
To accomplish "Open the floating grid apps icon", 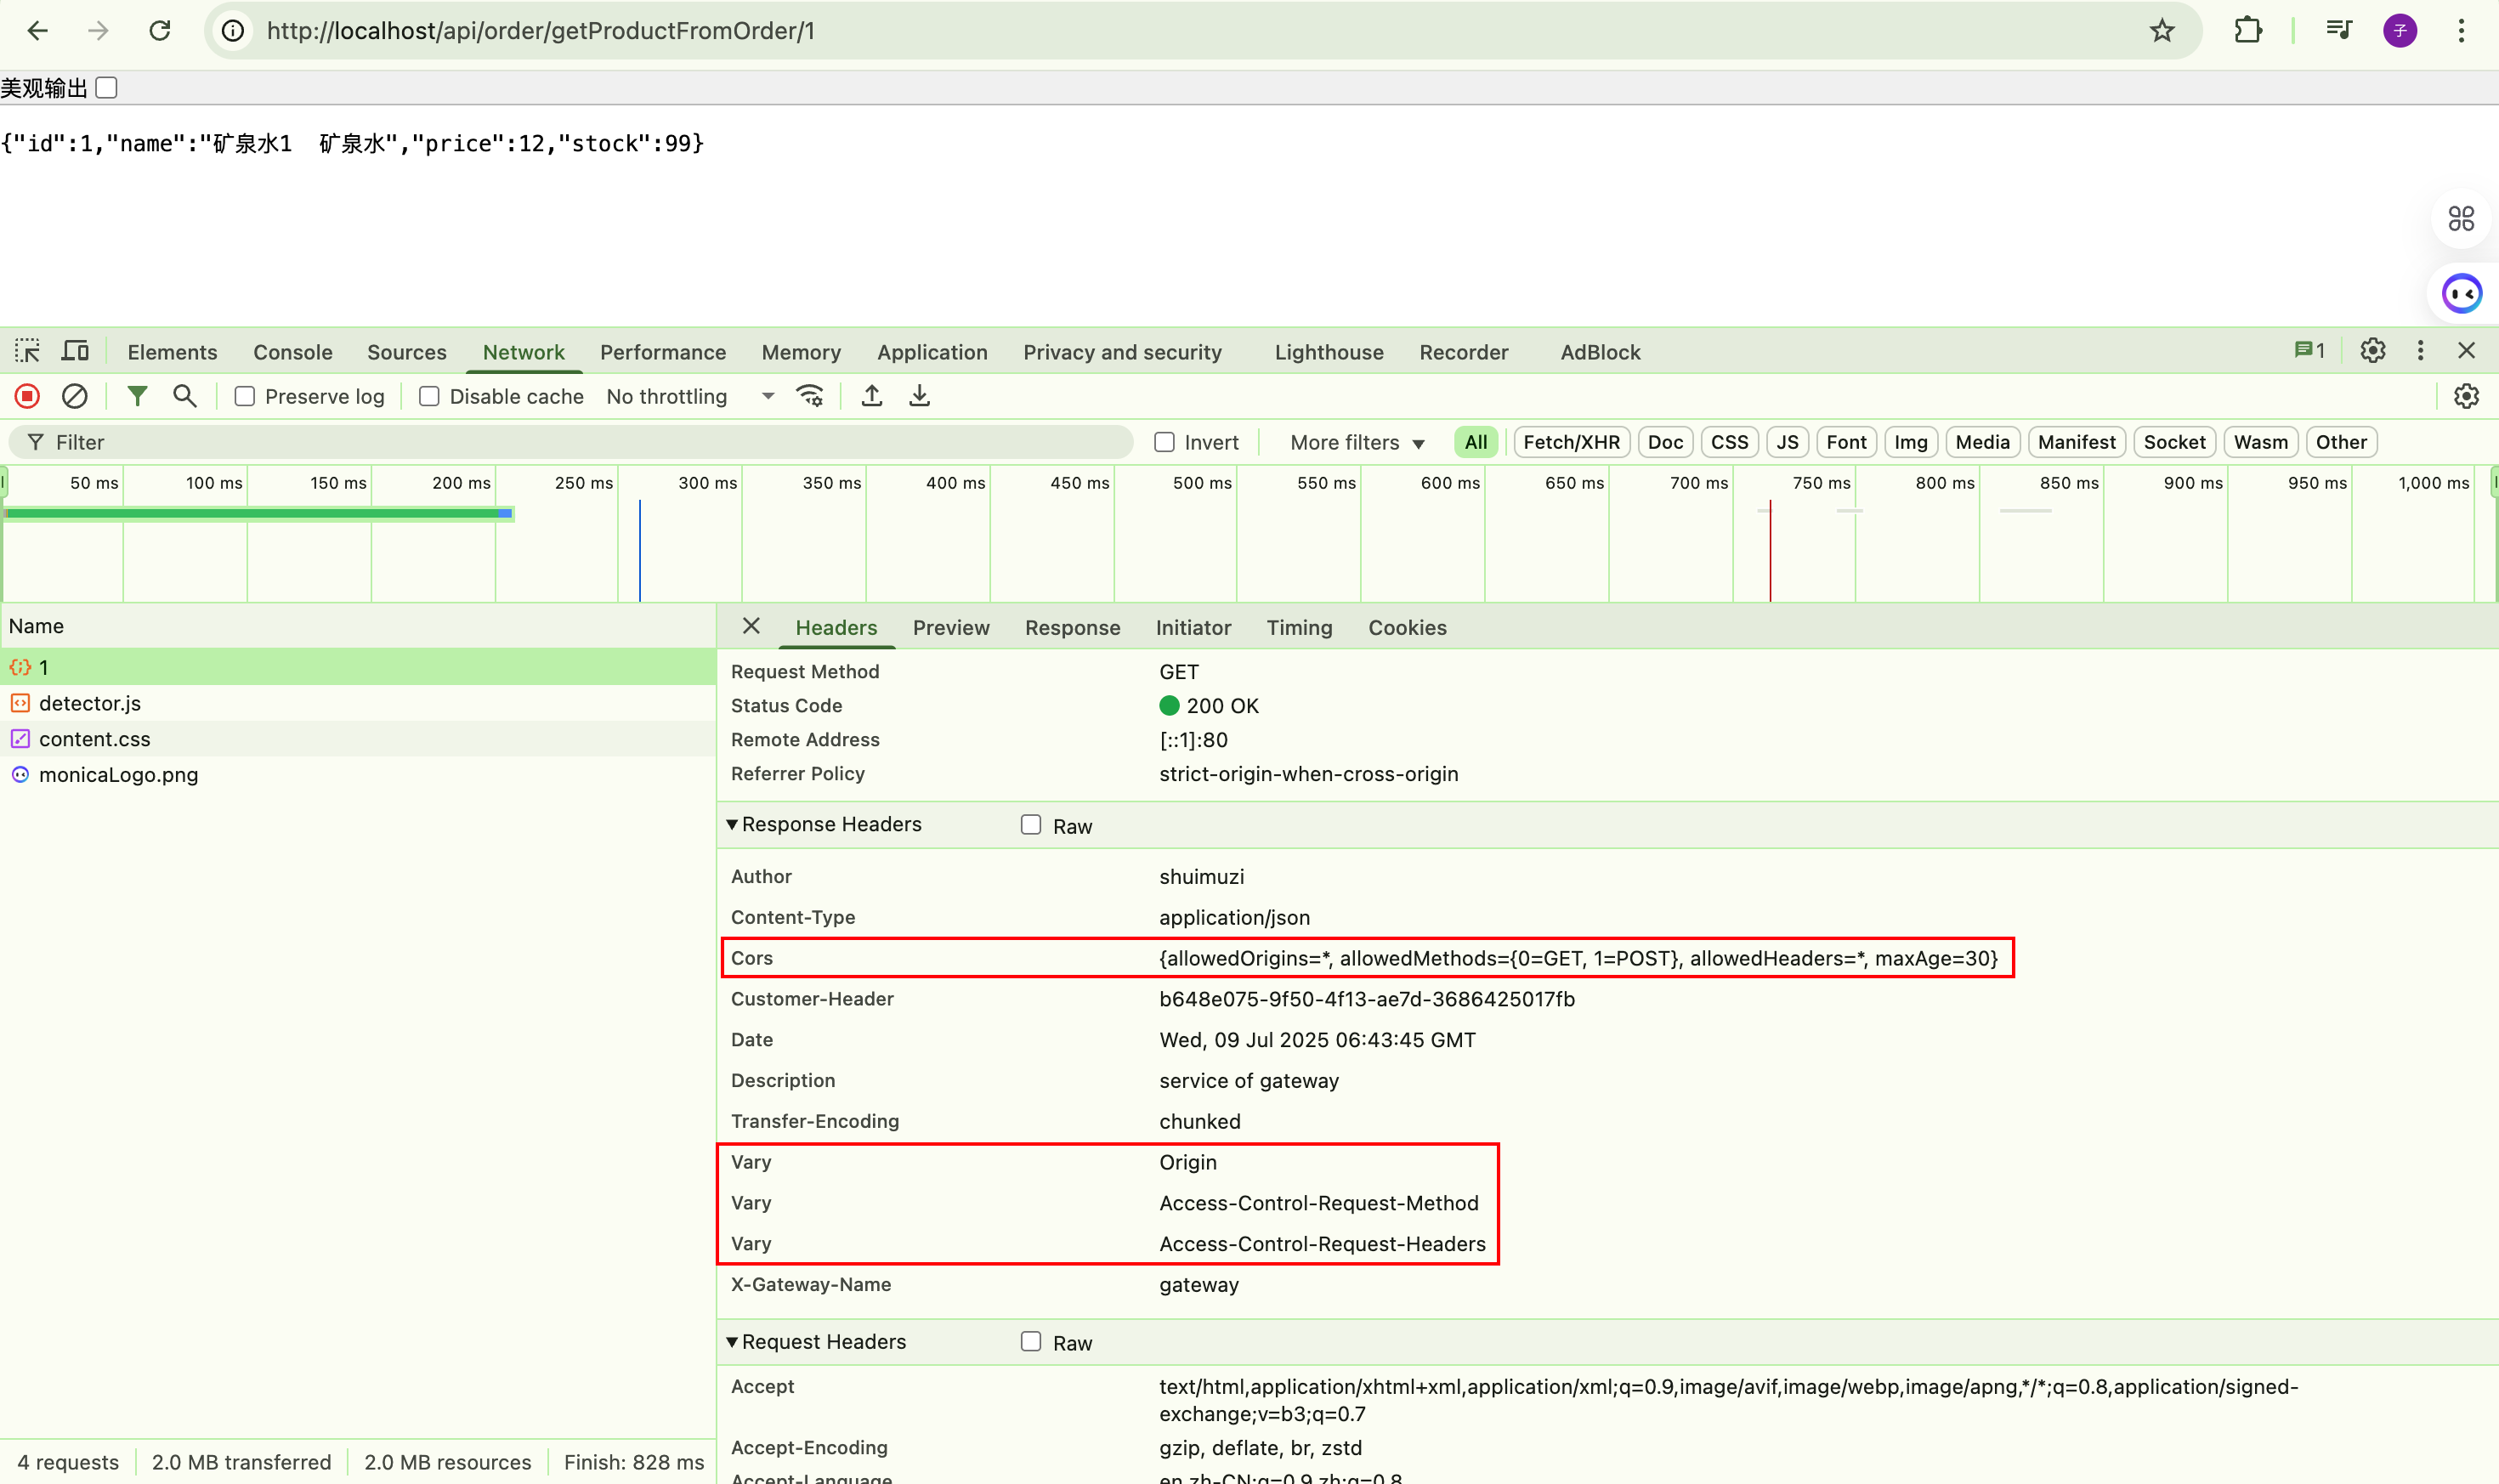I will (x=2461, y=218).
